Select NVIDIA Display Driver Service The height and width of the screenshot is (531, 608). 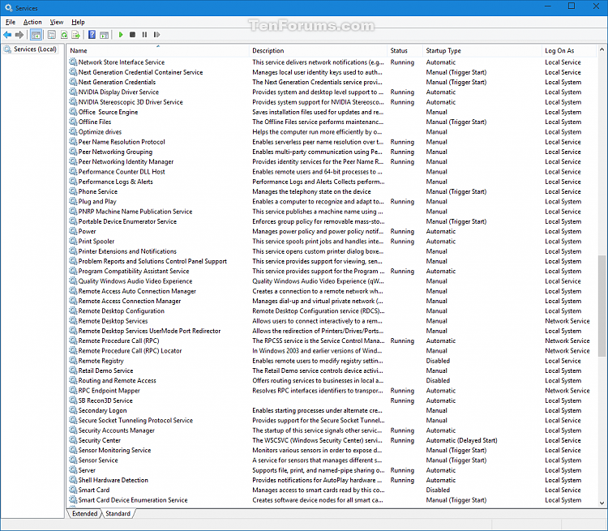tap(118, 92)
